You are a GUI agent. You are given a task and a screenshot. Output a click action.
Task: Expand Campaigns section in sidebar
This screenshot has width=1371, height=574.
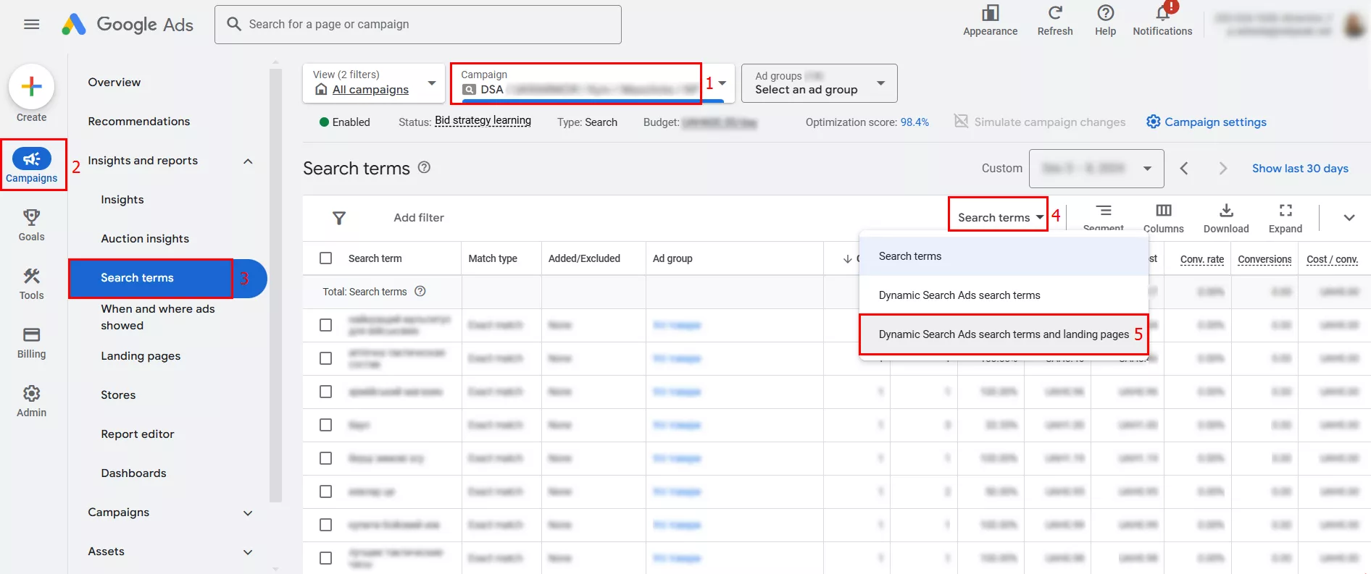(x=248, y=512)
